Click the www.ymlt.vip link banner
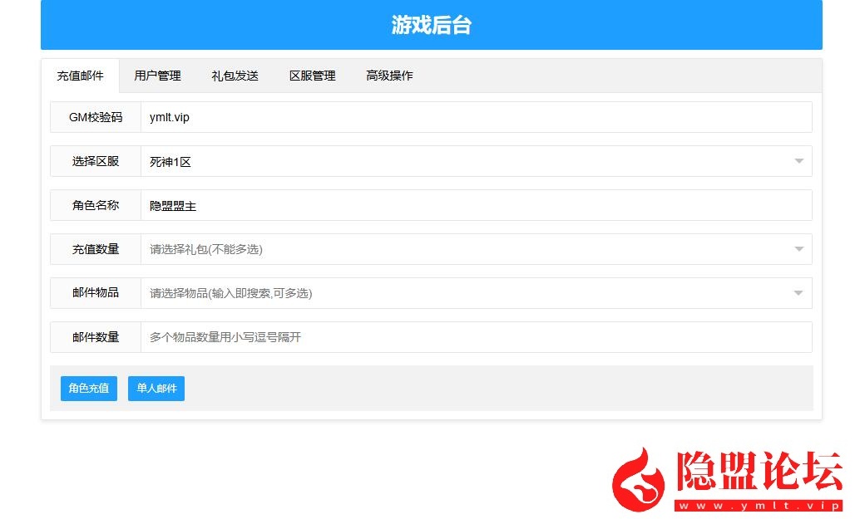Screen dimensions: 860x519 click(x=759, y=506)
